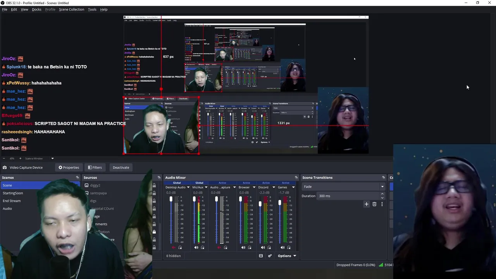
Task: Toggle monitoring for Games channel
Action: coord(289,248)
